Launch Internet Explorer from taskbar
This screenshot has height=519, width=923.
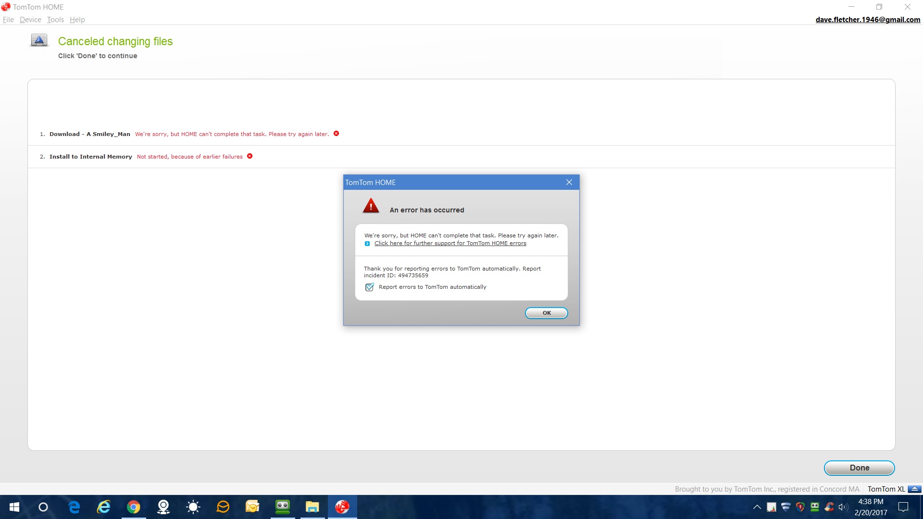104,507
